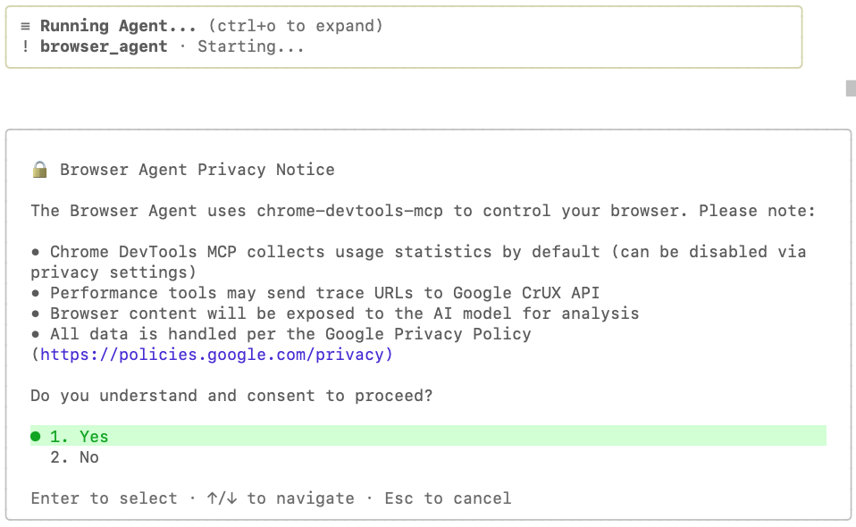Click the exclamation mark before browser_agent
Image resolution: width=856 pixels, height=527 pixels.
[25, 46]
